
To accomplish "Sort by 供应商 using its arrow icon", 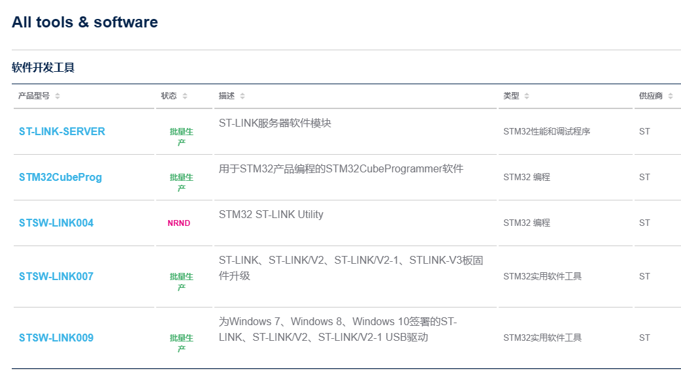I will tap(671, 97).
